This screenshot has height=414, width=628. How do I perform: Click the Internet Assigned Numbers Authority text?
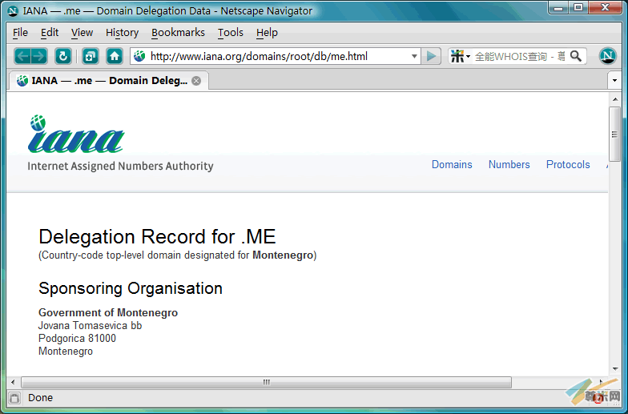pyautogui.click(x=120, y=167)
